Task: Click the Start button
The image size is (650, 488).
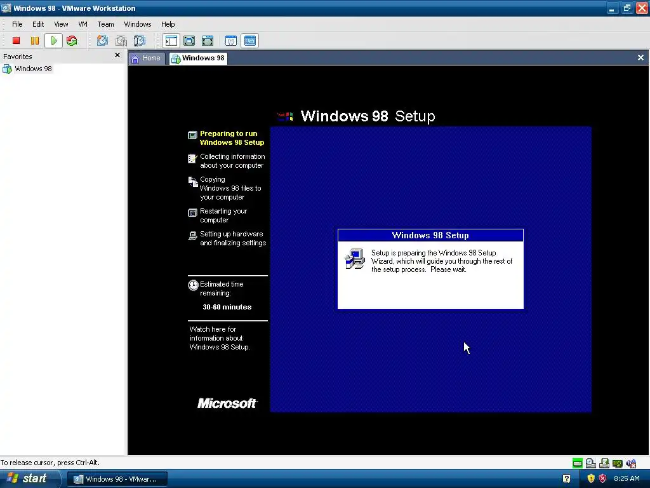Action: pyautogui.click(x=30, y=478)
